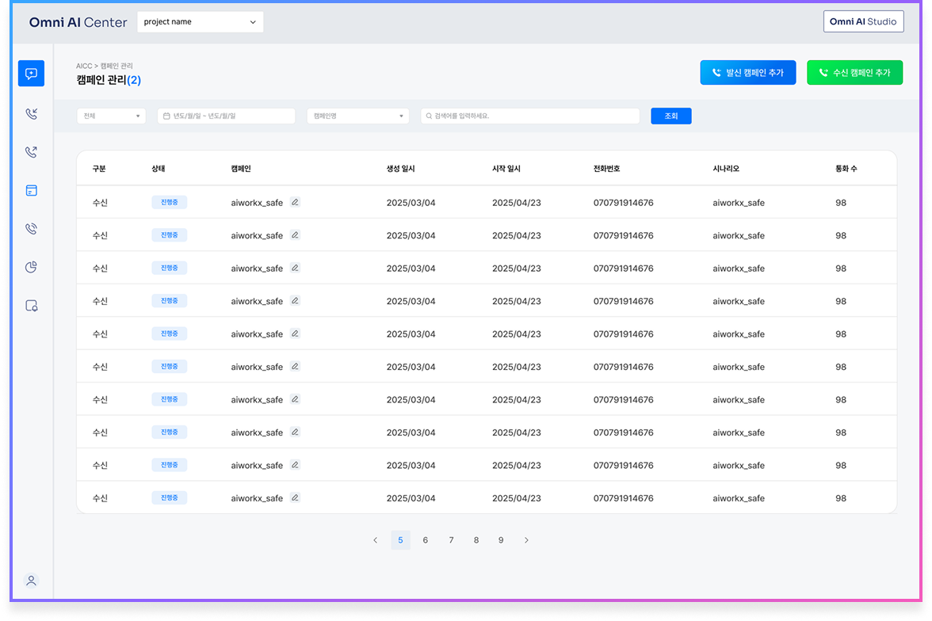Click 수신 캠페인 추가 button

pyautogui.click(x=854, y=73)
